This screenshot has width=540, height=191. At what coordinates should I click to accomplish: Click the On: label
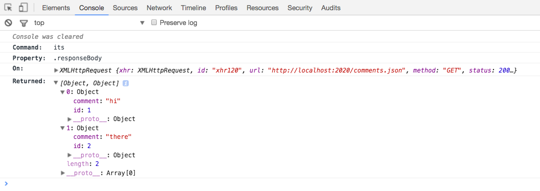pyautogui.click(x=18, y=68)
